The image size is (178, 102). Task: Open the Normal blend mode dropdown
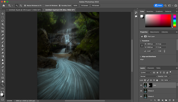click(x=148, y=76)
